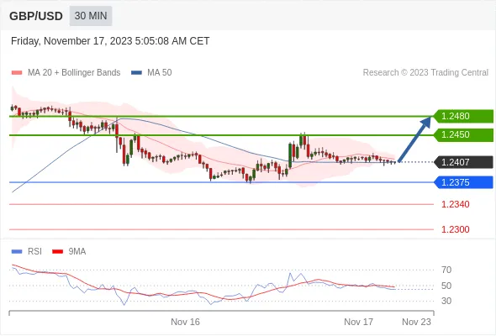Click the 1.2300 support level label
The image size is (496, 336).
456,229
